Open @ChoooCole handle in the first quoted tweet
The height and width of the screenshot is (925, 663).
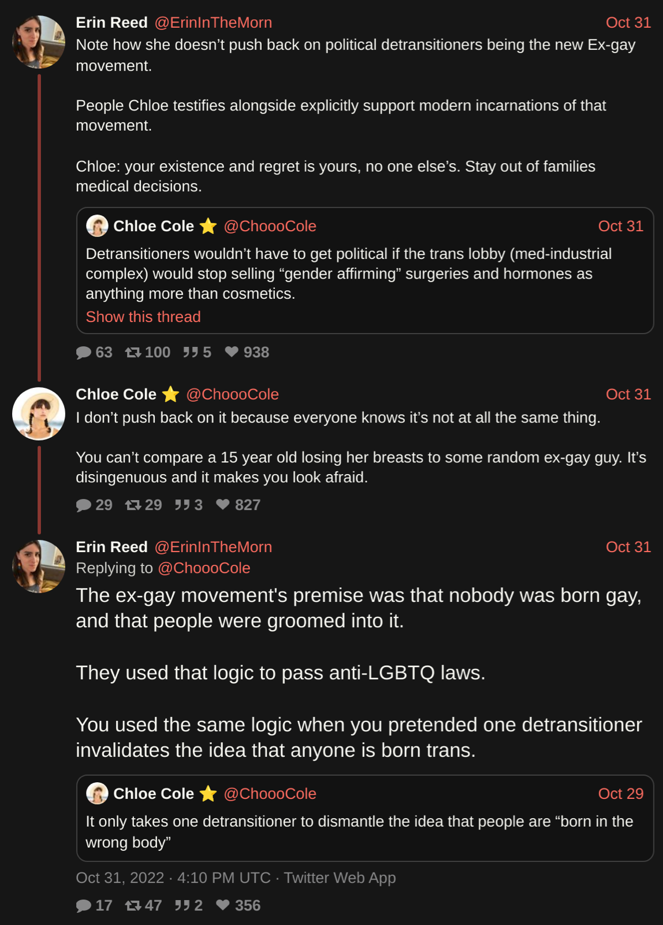click(270, 226)
